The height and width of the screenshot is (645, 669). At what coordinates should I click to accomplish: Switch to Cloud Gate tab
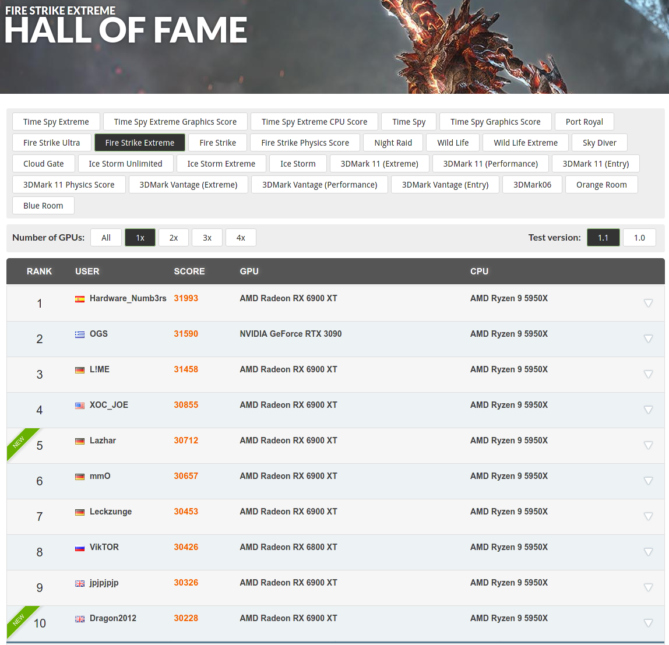click(x=44, y=163)
